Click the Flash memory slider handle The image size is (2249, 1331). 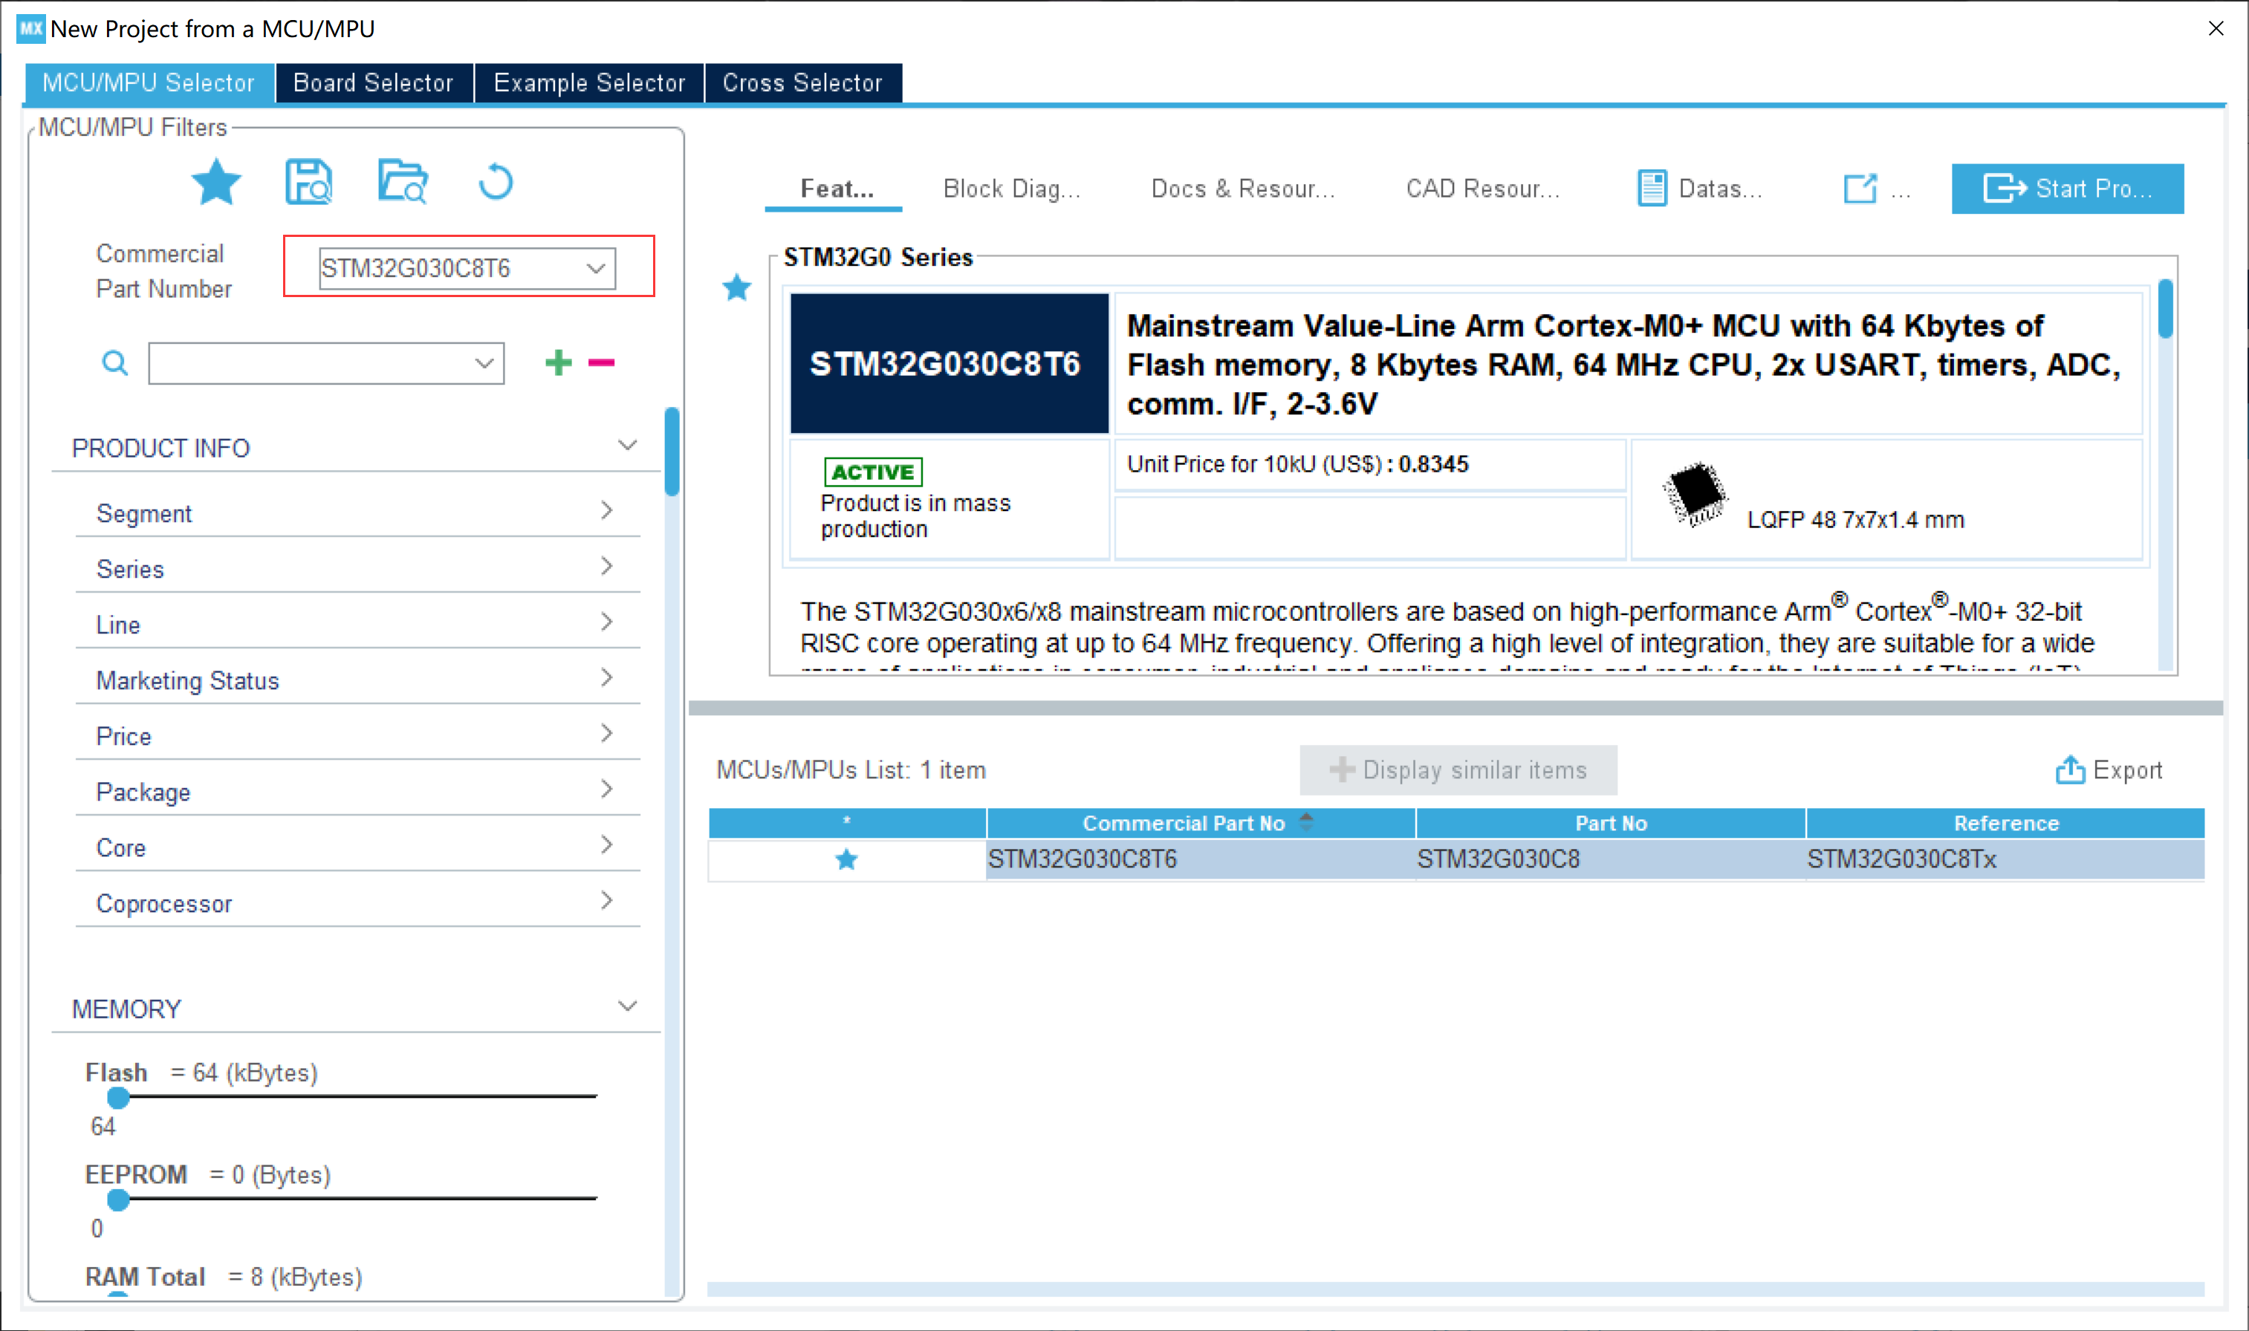(117, 1097)
